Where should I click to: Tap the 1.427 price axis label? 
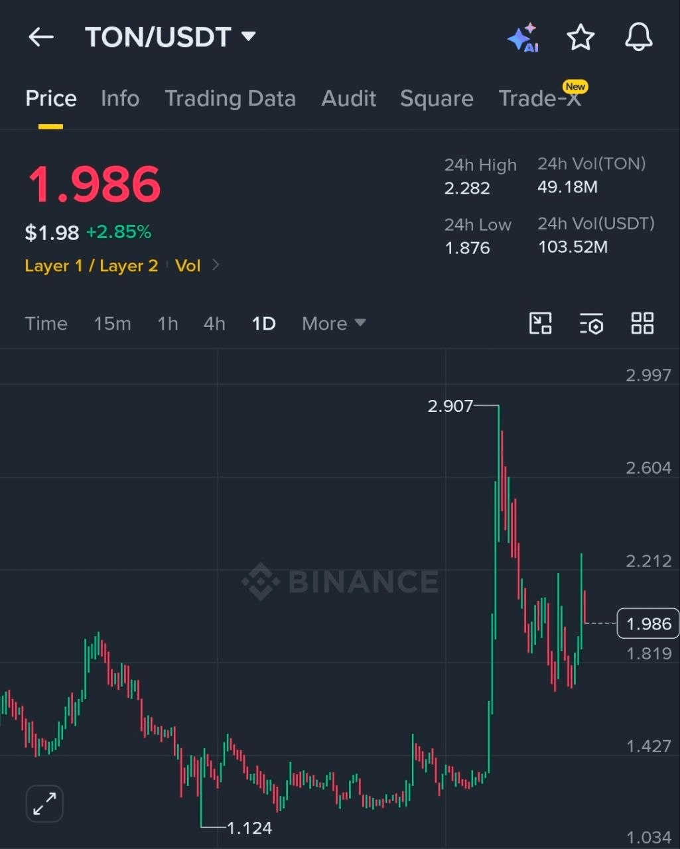(x=649, y=747)
